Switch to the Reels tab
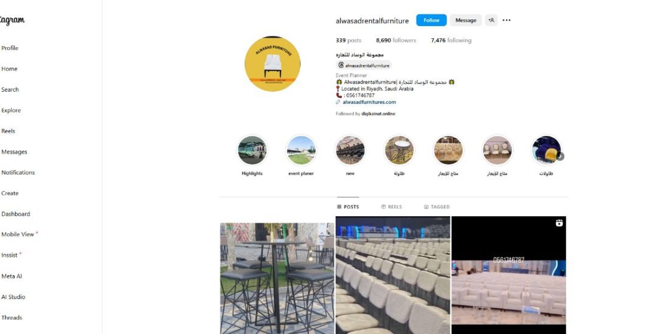669x334 pixels. tap(391, 206)
